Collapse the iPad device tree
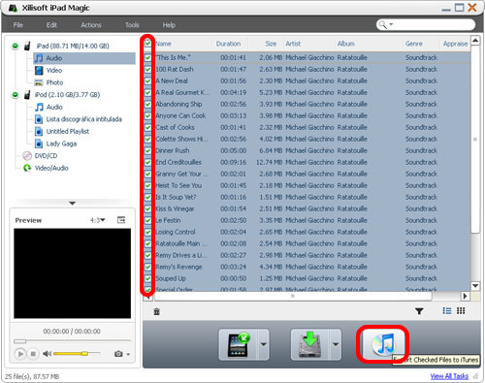The width and height of the screenshot is (485, 383). coord(15,46)
